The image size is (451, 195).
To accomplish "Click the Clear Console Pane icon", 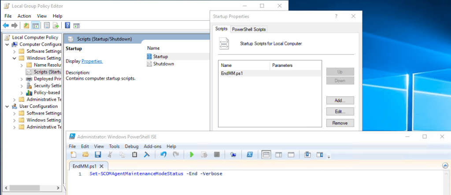I will tap(147, 155).
